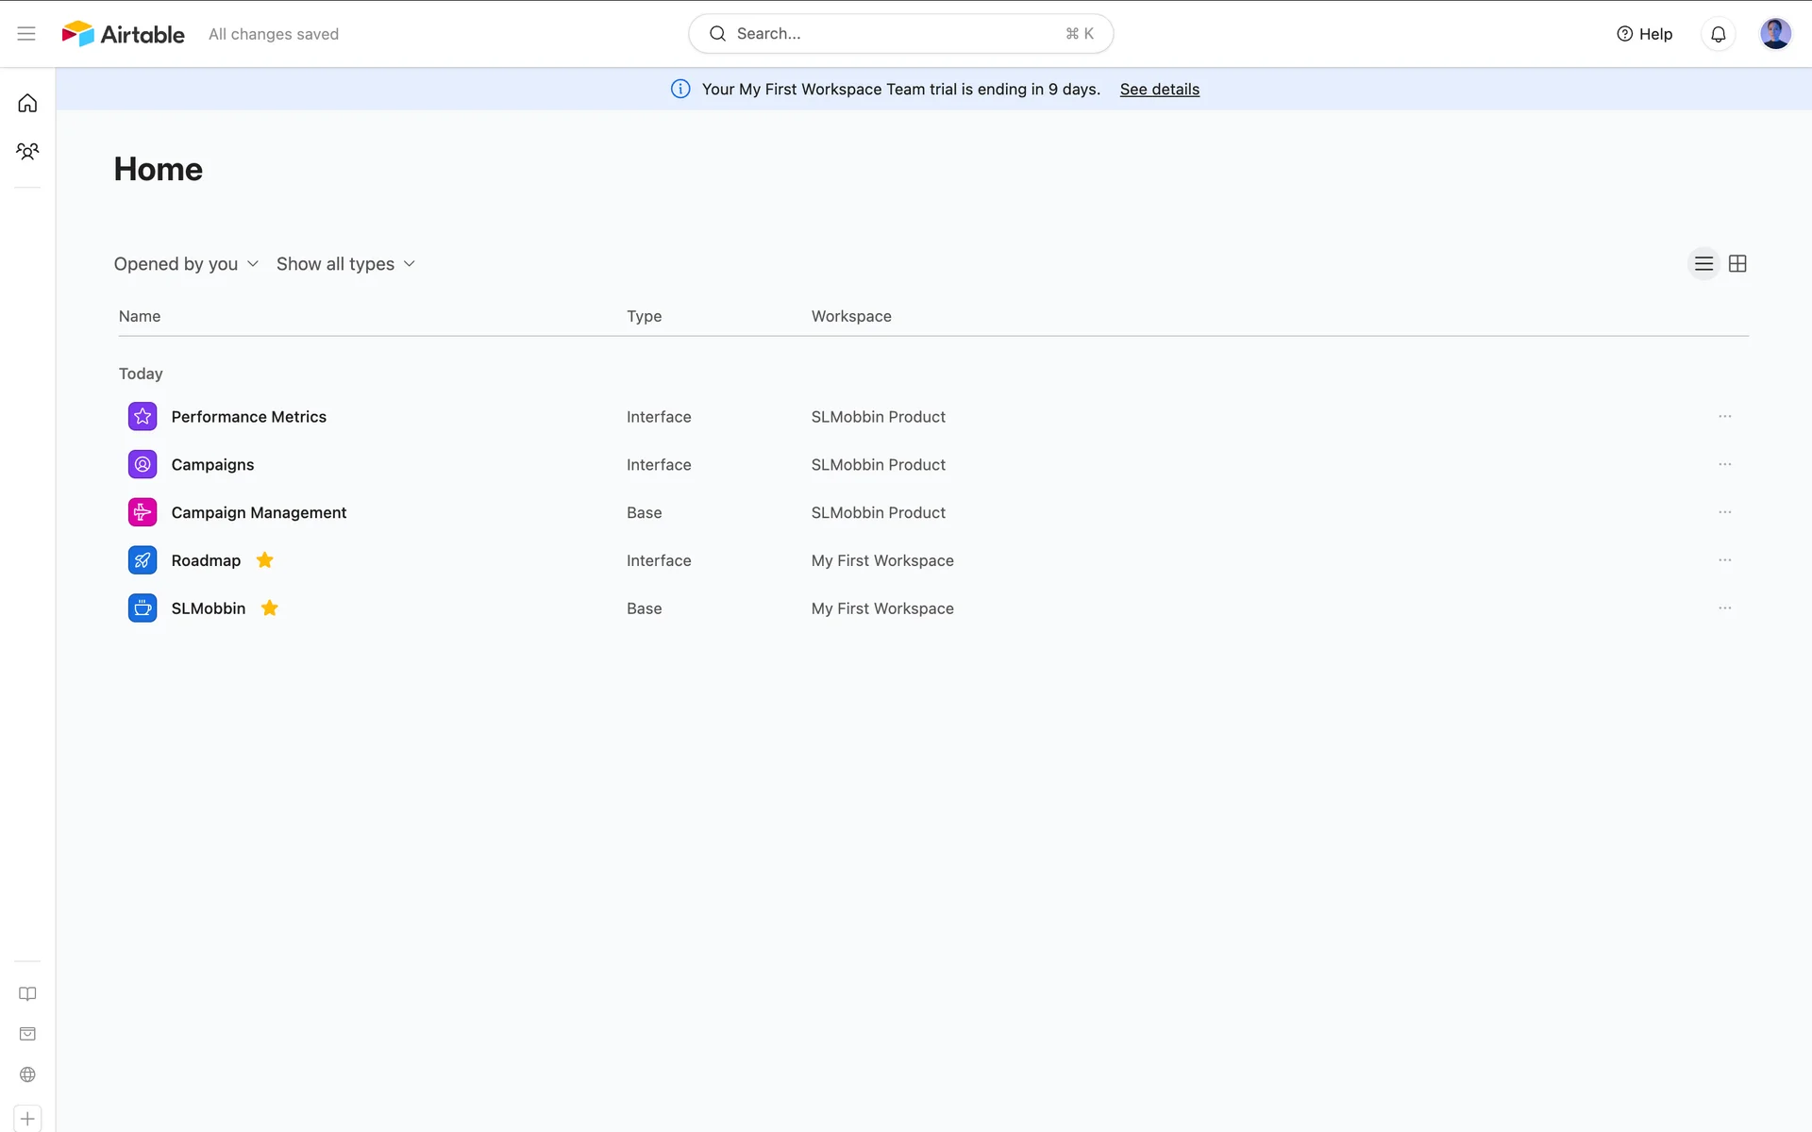Unstar the Roadmap interface
1812x1132 pixels.
pos(265,560)
